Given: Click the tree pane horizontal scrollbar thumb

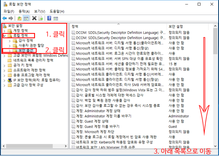Looking at the screenshot, I should click(29, 146).
